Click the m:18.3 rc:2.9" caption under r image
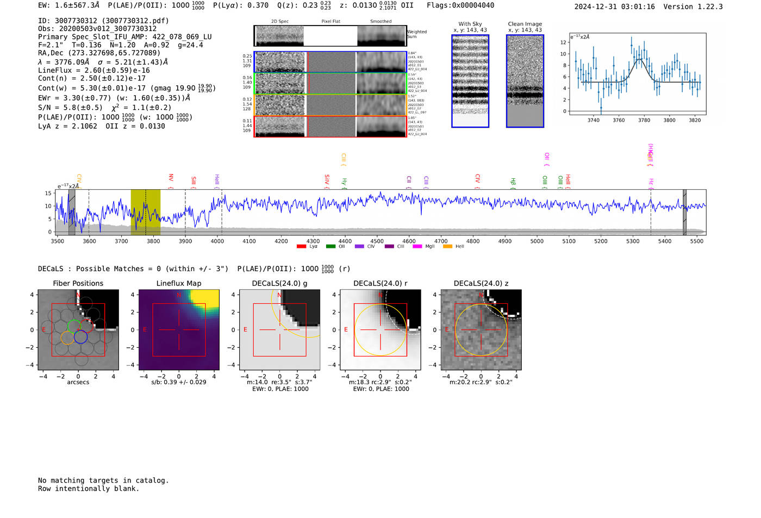The width and height of the screenshot is (761, 518). click(380, 382)
